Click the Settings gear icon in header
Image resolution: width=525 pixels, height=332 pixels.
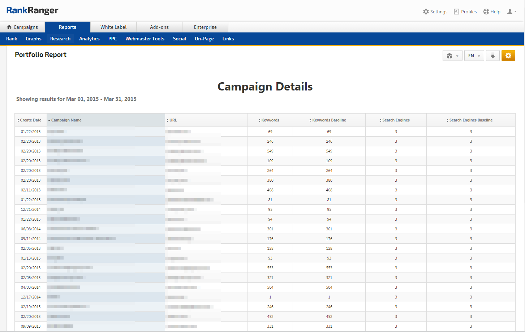tap(426, 12)
